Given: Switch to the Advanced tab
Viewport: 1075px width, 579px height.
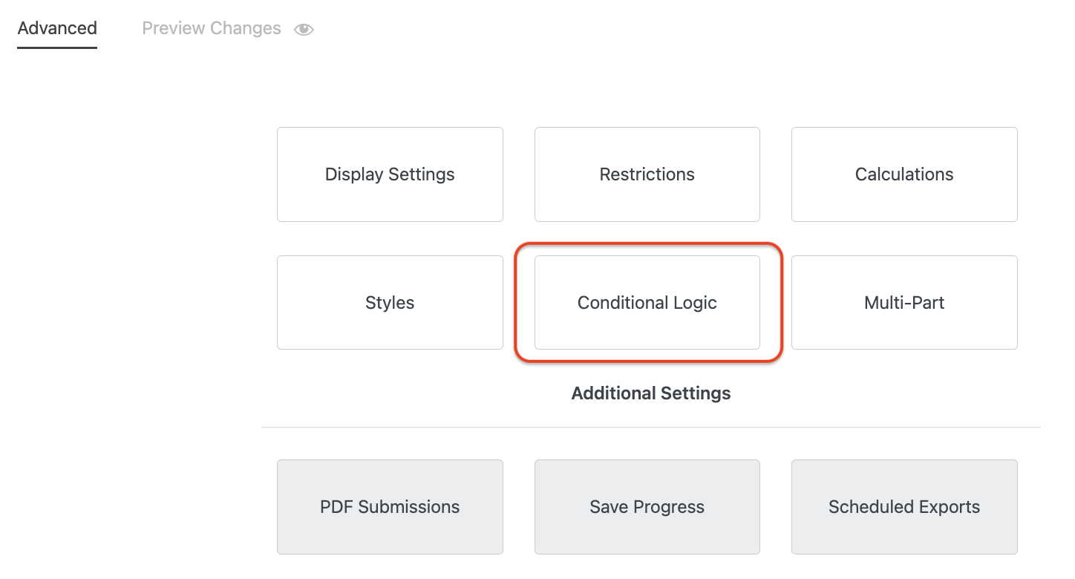Looking at the screenshot, I should click(x=56, y=28).
